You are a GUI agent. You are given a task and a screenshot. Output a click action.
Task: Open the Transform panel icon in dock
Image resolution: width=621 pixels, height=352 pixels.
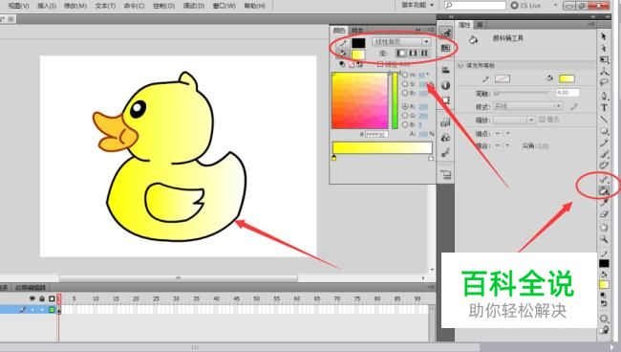pos(445,100)
